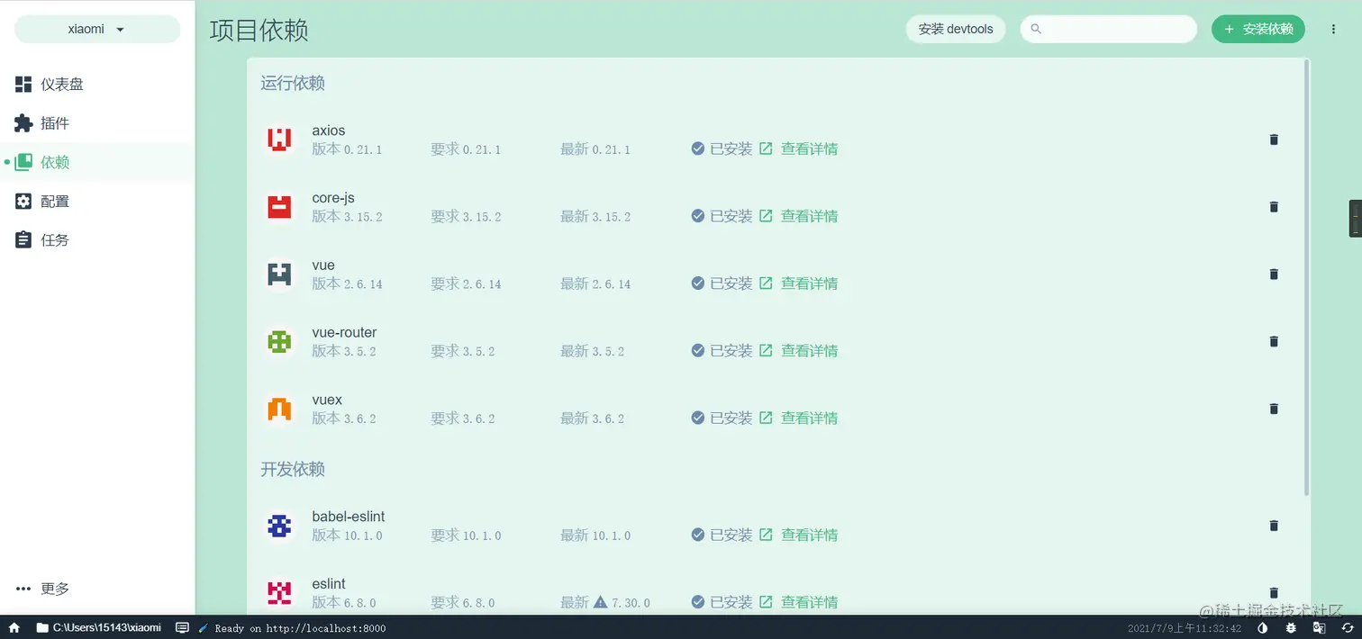The height and width of the screenshot is (639, 1362).
Task: Click eslint latest version 7.30.0
Action: pos(631,602)
